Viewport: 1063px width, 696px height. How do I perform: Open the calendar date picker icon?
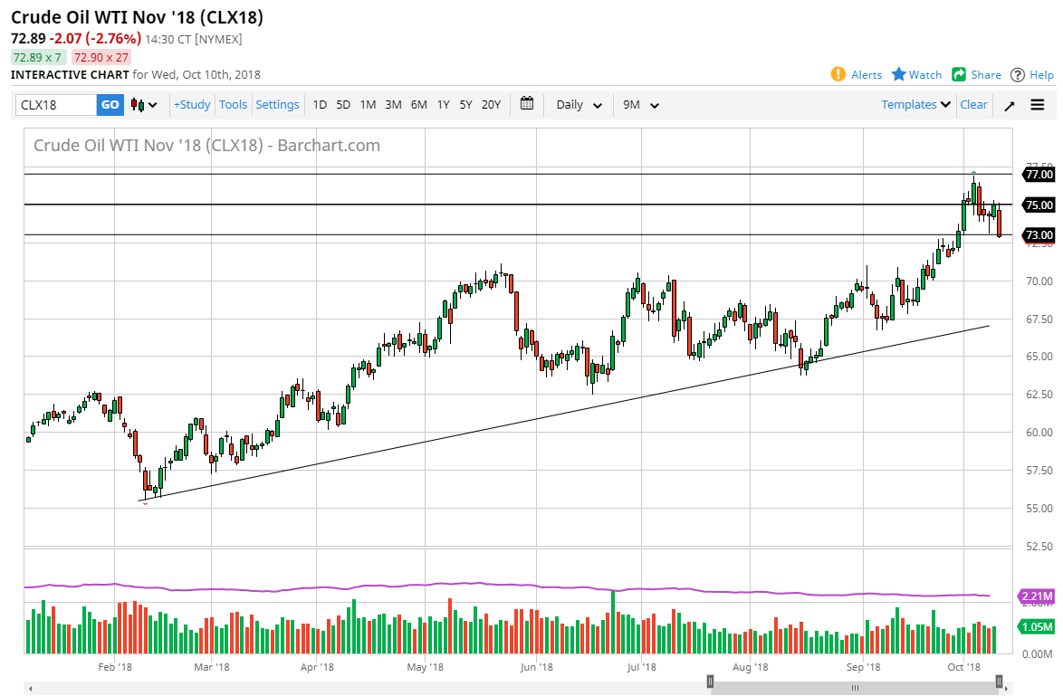527,104
